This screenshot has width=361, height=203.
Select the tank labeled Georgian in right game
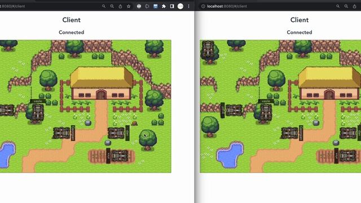coord(289,133)
